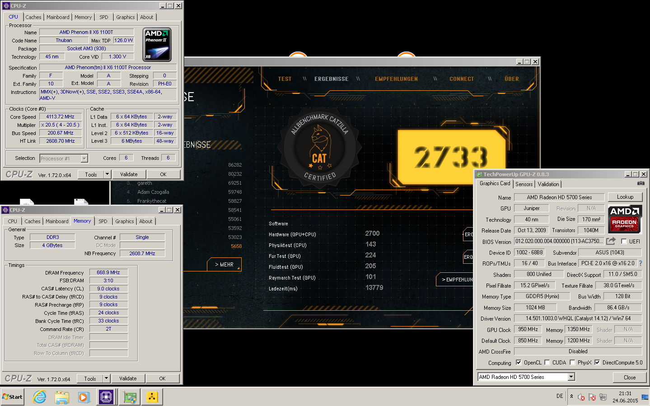
Task: Click the CPU Name field AMD Phenom II X6 1100T
Action: pyautogui.click(x=86, y=32)
